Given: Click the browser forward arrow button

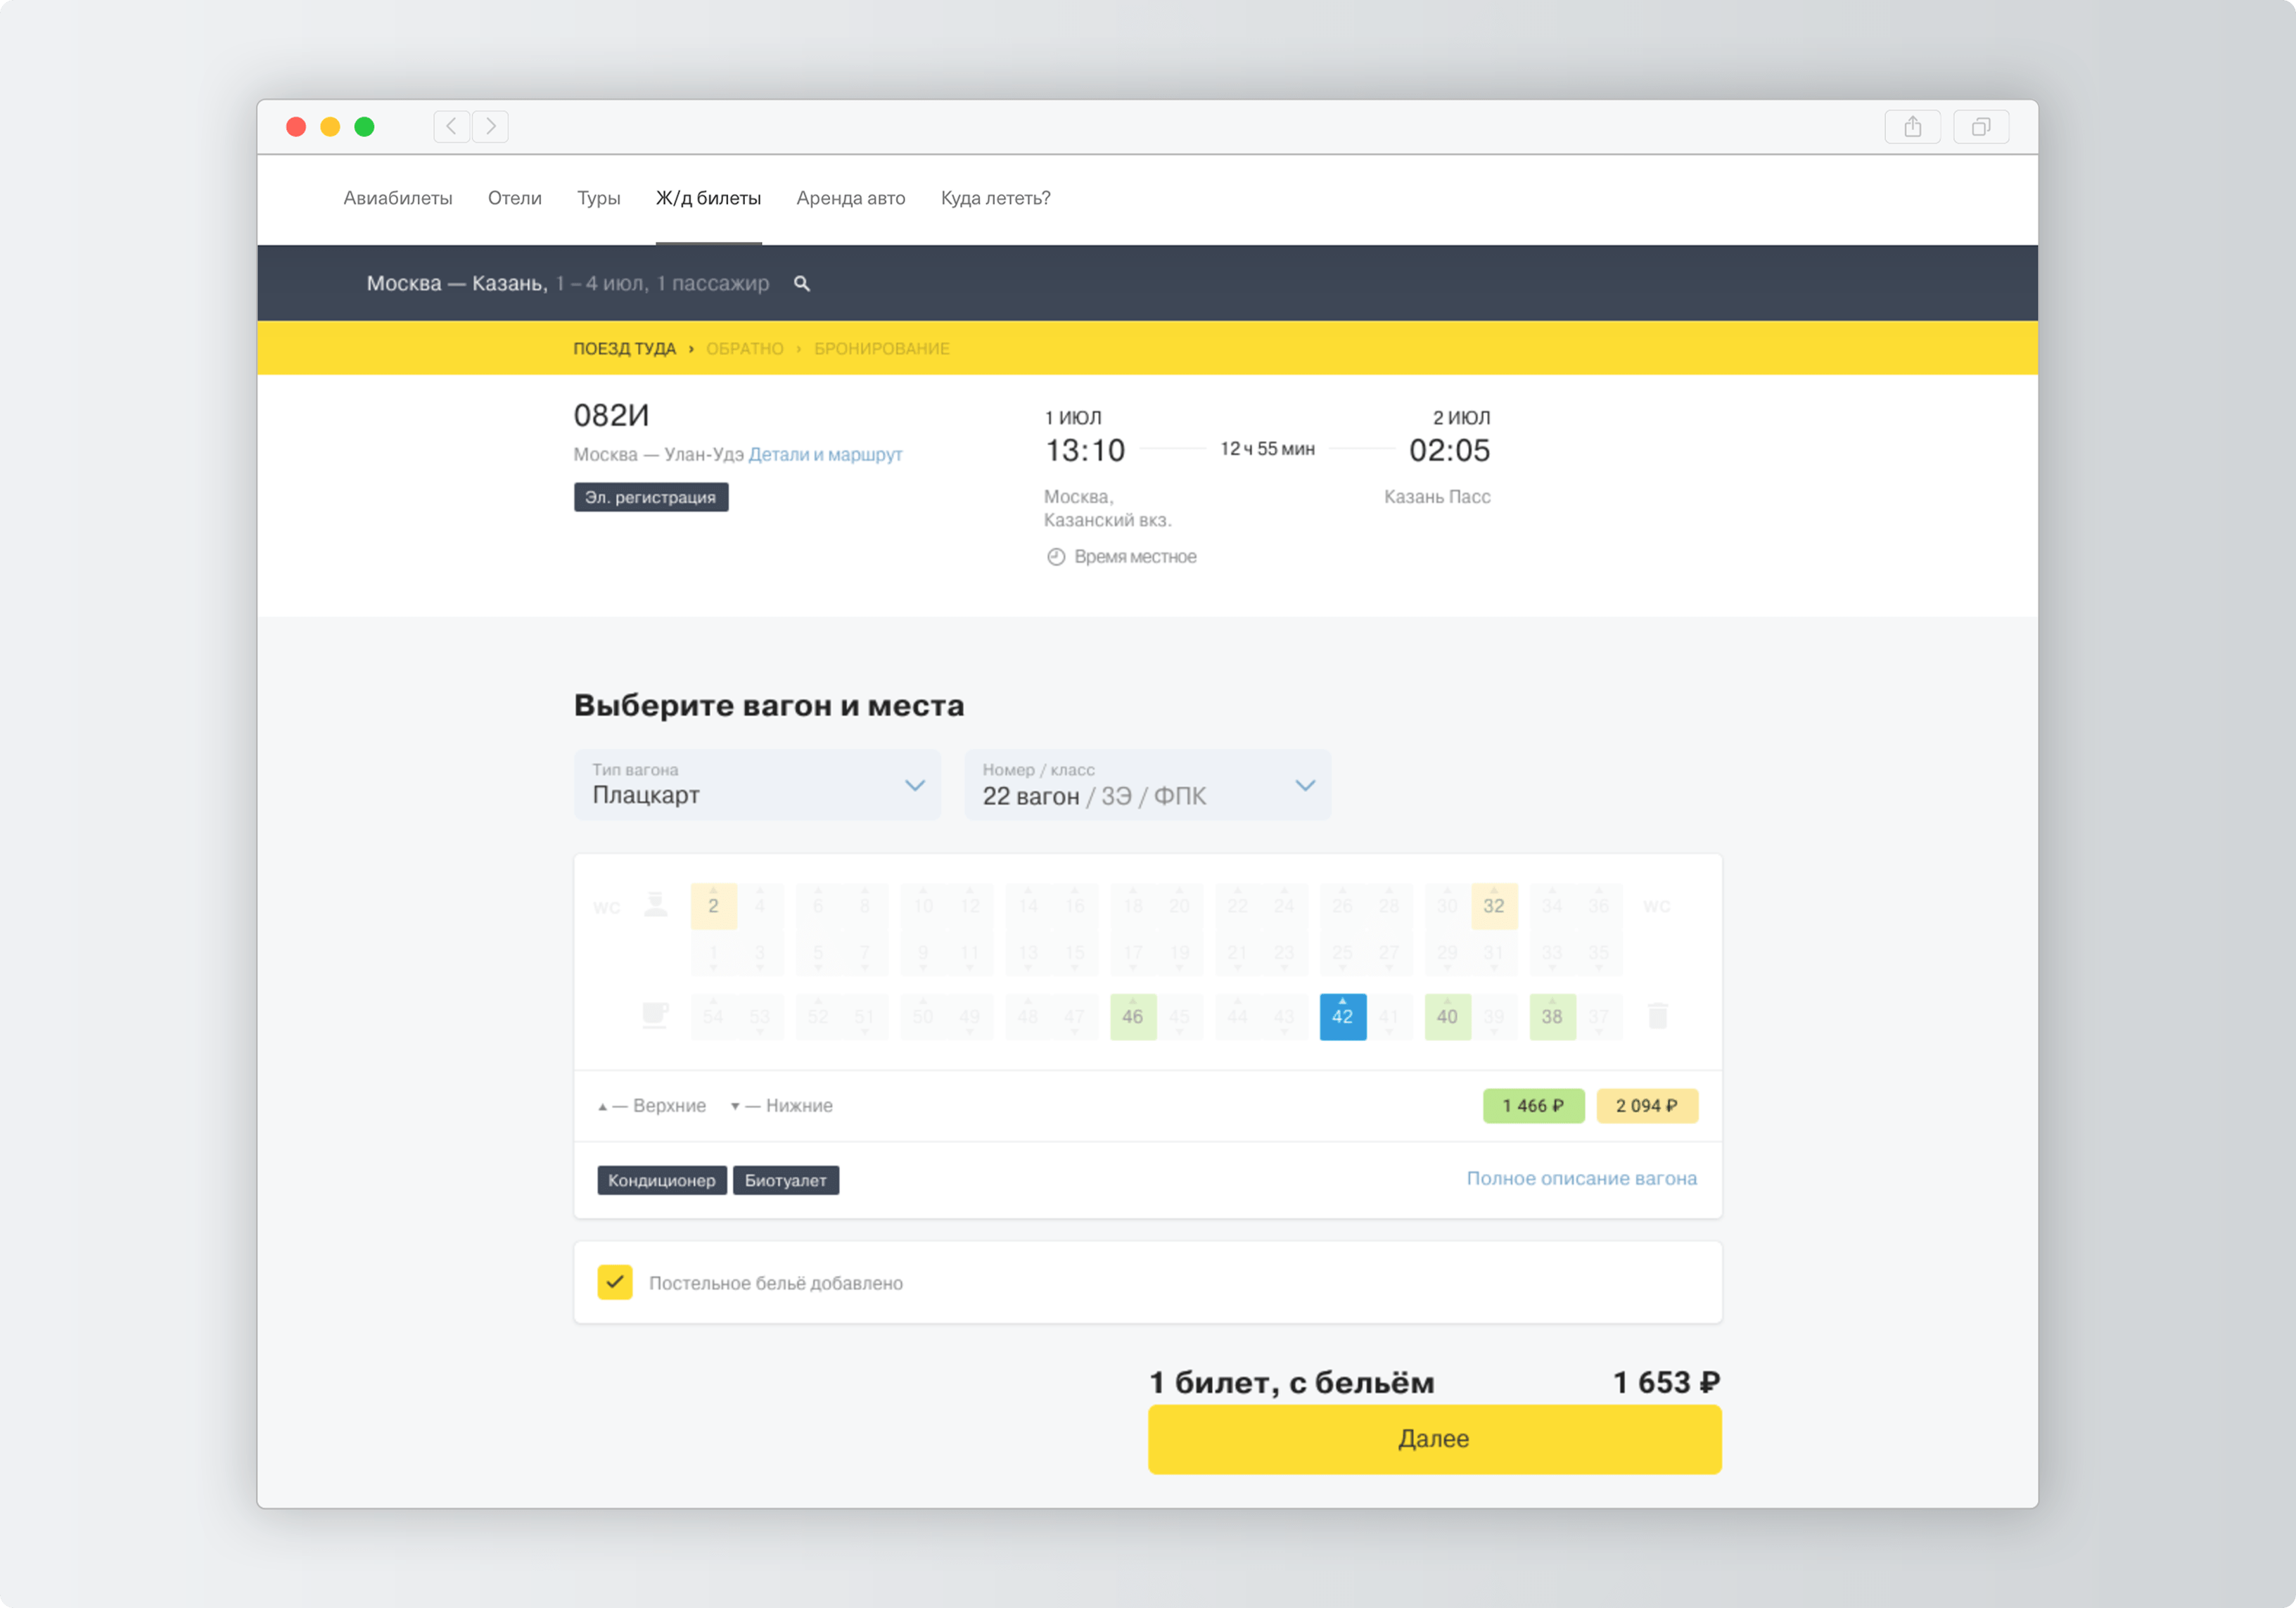Looking at the screenshot, I should click(x=490, y=127).
